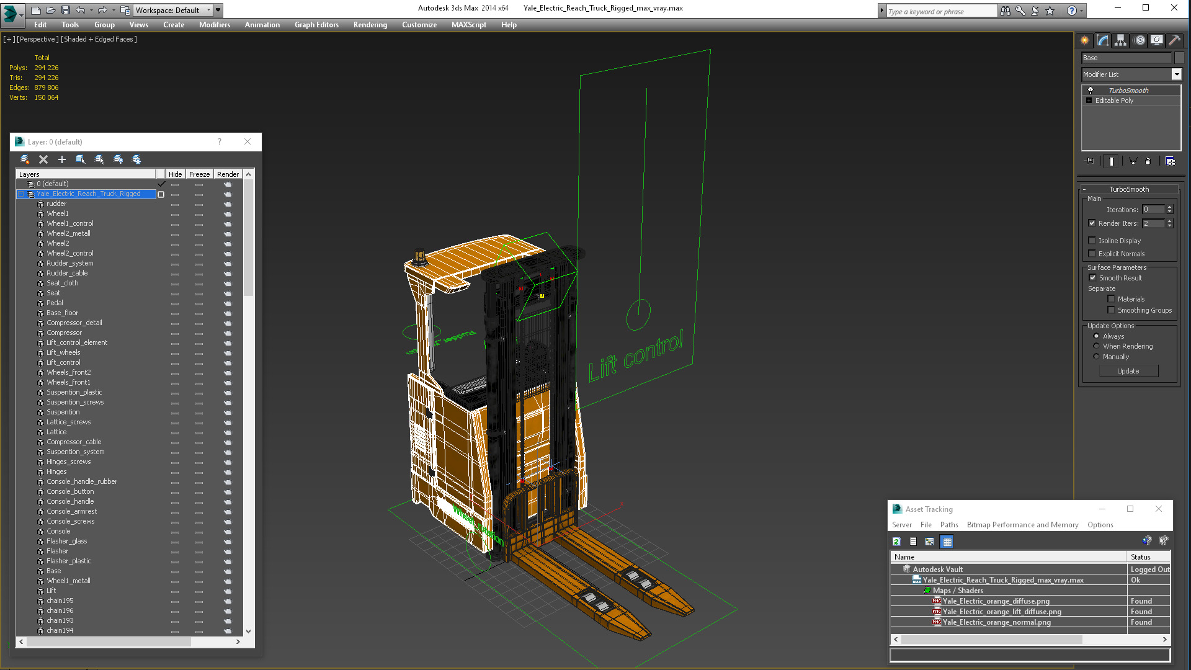Image resolution: width=1191 pixels, height=670 pixels.
Task: Collapse the Yale_Electric_Reach_Truck_Rigged layer tree
Action: 20,194
